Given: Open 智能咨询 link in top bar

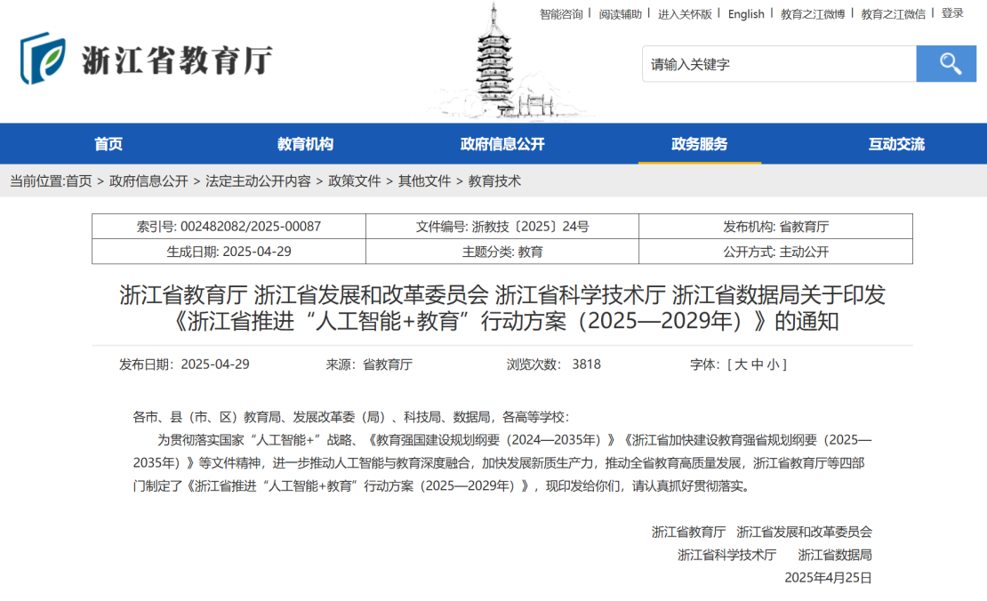Looking at the screenshot, I should pos(561,14).
